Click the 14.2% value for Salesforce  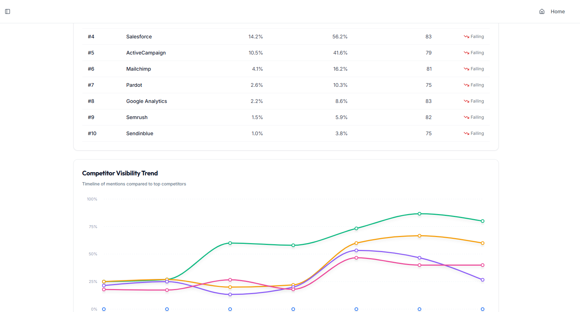pos(256,37)
